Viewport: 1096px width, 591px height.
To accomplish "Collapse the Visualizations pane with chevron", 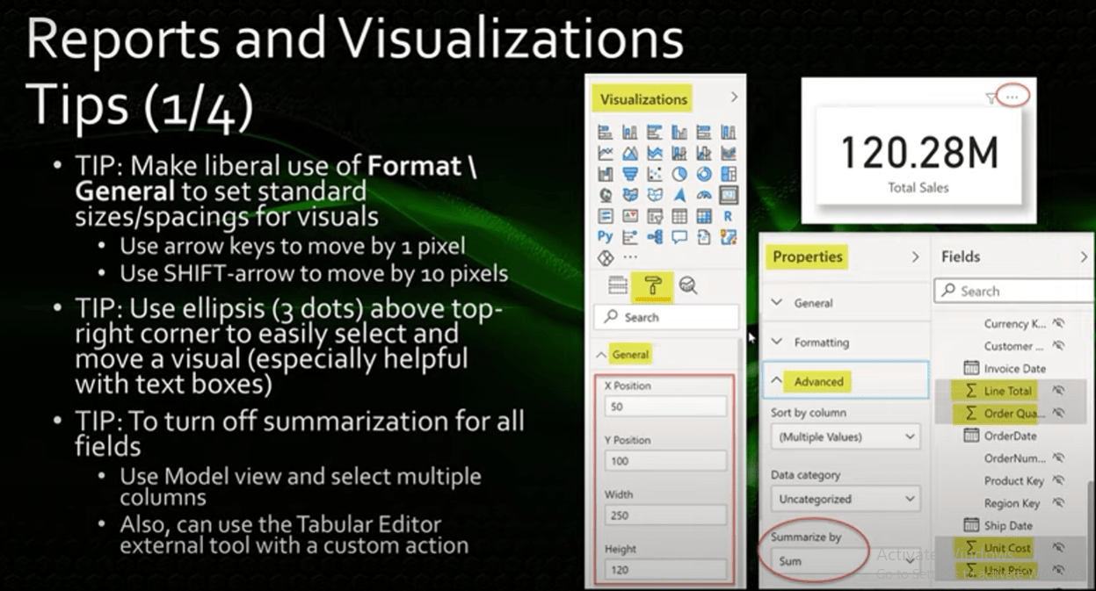I will [734, 97].
